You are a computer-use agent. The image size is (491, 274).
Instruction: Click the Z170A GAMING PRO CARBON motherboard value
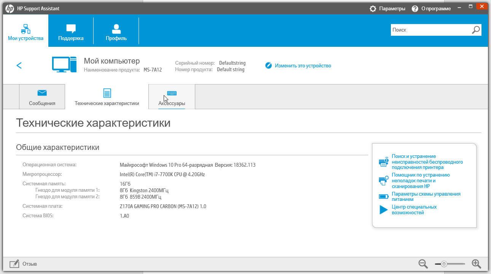[163, 206]
